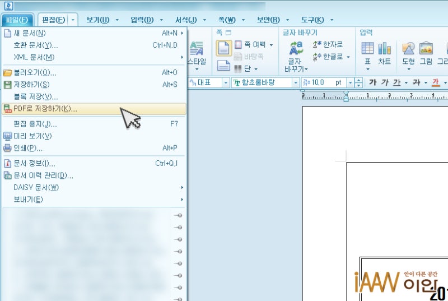This screenshot has height=301, width=448.
Task: Pin the first recent document entry
Action: (178, 215)
